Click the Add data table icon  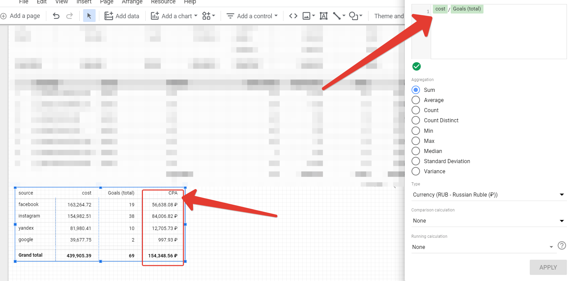click(108, 16)
